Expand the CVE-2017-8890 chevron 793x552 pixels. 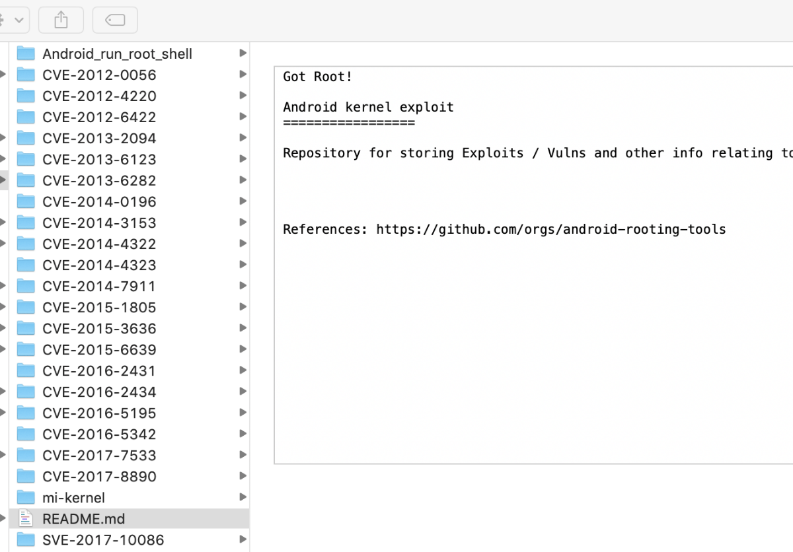(243, 476)
